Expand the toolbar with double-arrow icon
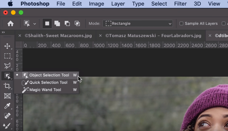 click(3, 32)
